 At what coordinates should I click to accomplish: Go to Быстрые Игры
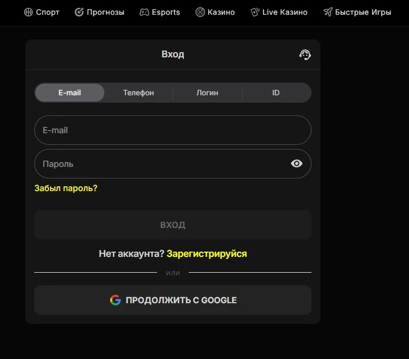click(x=357, y=12)
